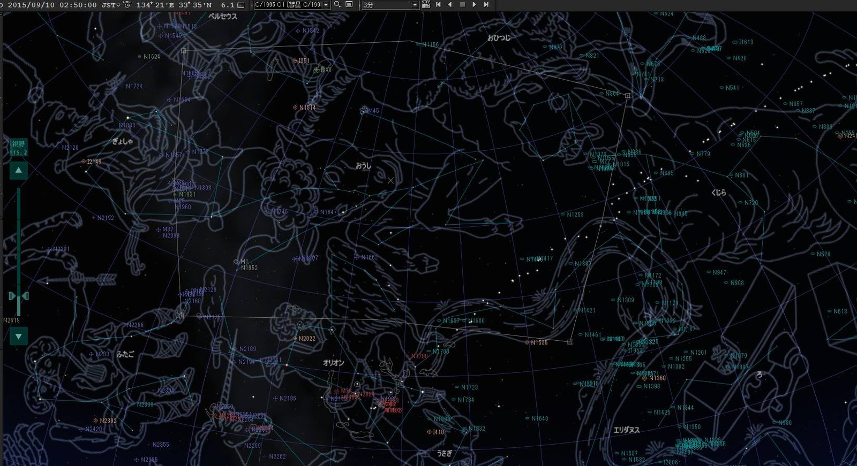Click the STEP x2 icon
Viewport: 857px width, 466px height.
(426, 4)
